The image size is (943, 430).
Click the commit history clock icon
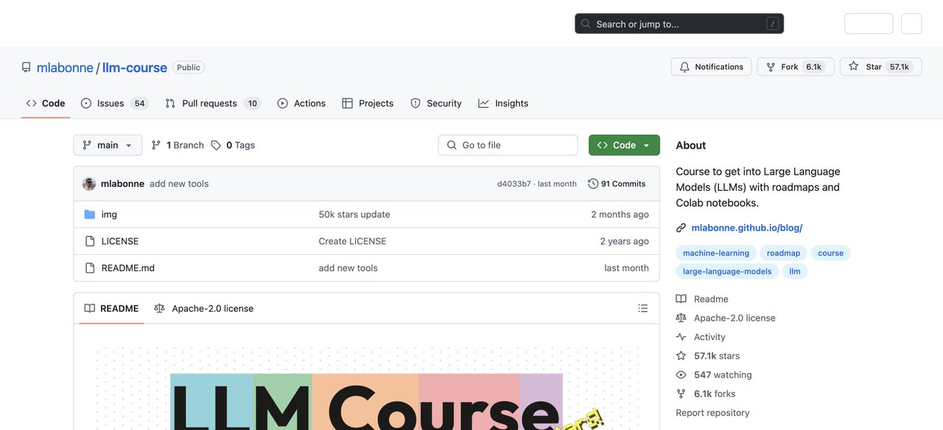point(593,183)
